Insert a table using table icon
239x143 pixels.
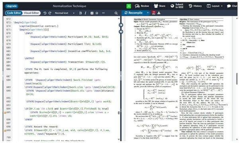coord(92,13)
